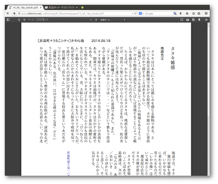The image size is (218, 184).
Task: Click the vertical scrollbar thumb
Action: (208, 71)
